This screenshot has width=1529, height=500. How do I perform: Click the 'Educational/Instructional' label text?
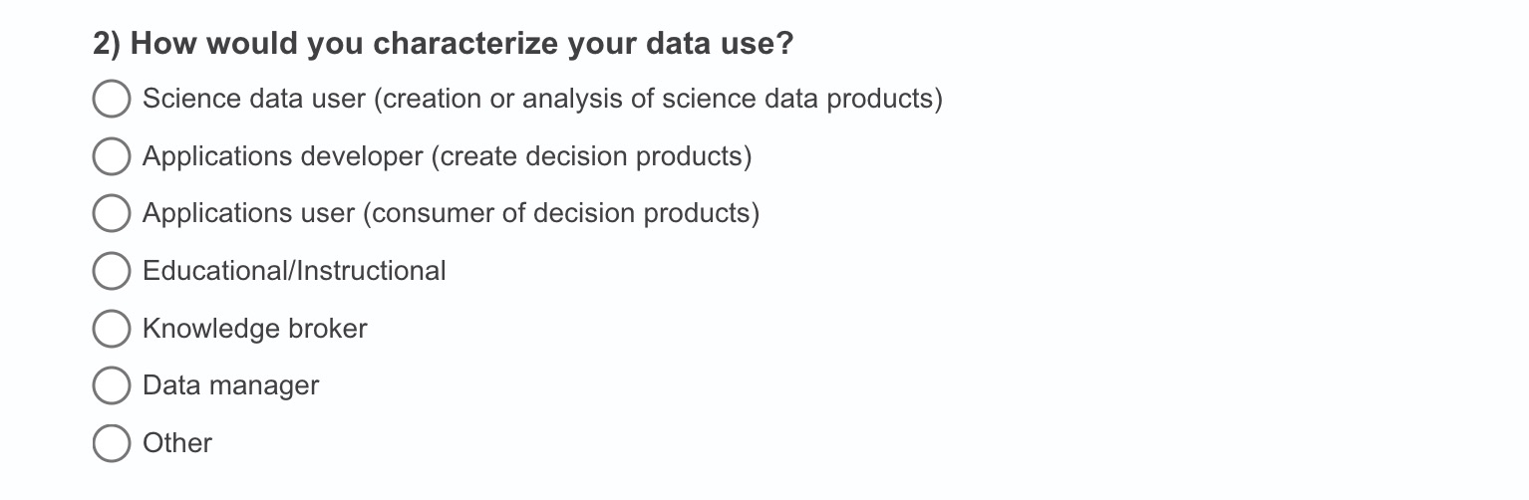tap(294, 271)
